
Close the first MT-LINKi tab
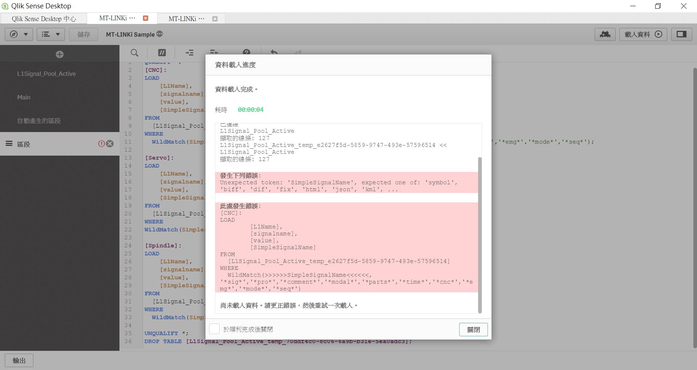[x=146, y=18]
